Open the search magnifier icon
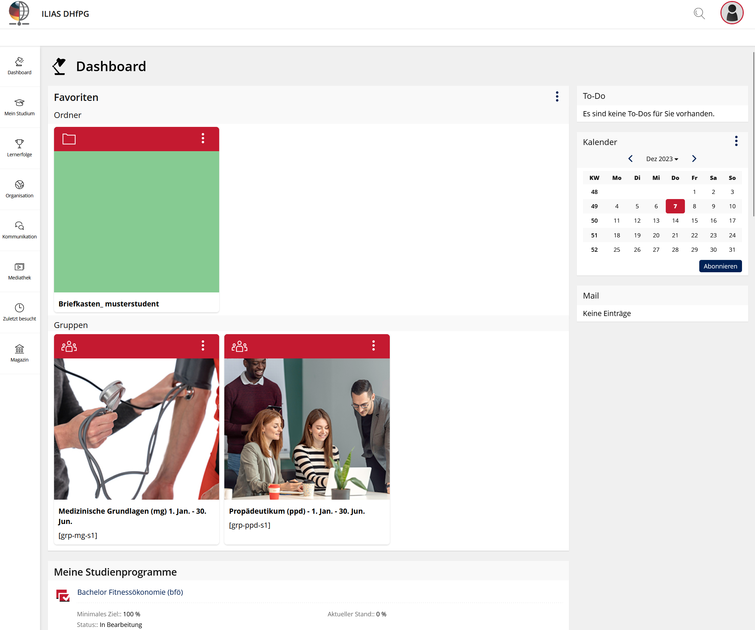The height and width of the screenshot is (630, 755). [x=699, y=14]
